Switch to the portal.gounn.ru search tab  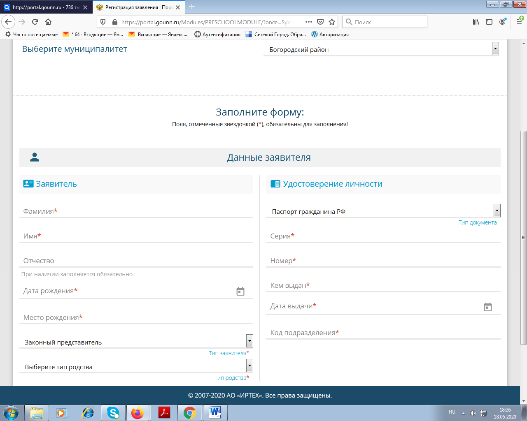pyautogui.click(x=46, y=7)
